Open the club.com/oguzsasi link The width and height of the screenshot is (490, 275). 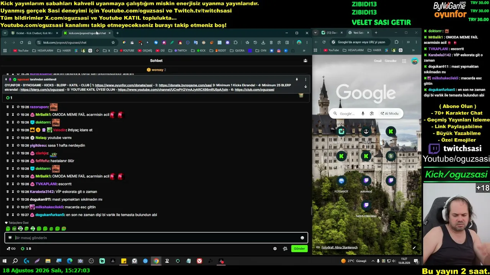coord(254,90)
